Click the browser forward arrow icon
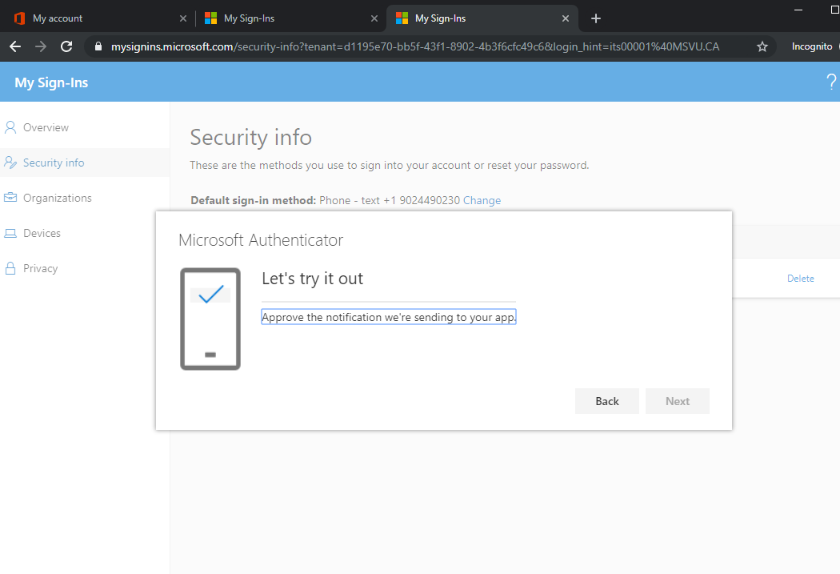 40,46
